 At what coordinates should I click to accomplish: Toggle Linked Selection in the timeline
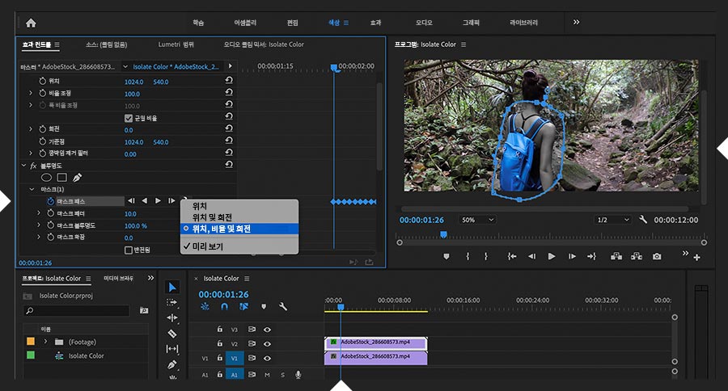point(243,307)
